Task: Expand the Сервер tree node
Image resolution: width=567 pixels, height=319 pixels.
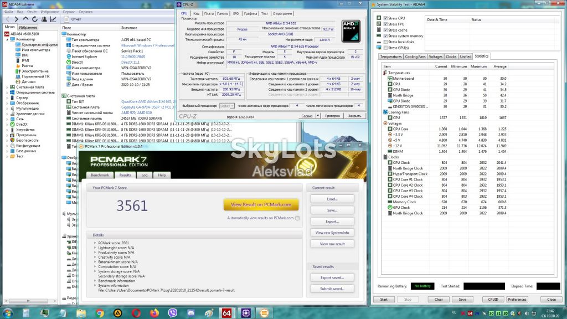Action: pos(7,97)
